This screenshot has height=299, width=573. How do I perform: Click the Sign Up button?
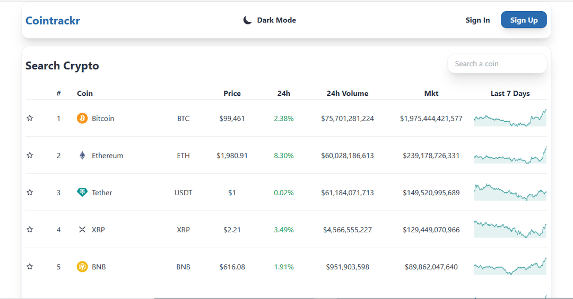tap(524, 20)
